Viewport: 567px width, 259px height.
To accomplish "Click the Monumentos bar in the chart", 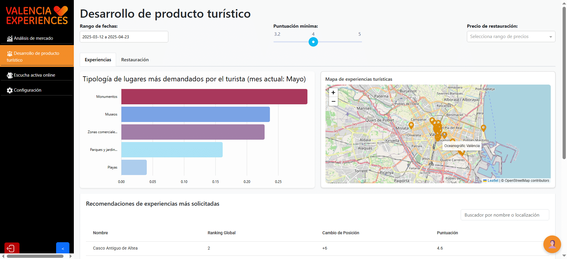I will click(214, 97).
